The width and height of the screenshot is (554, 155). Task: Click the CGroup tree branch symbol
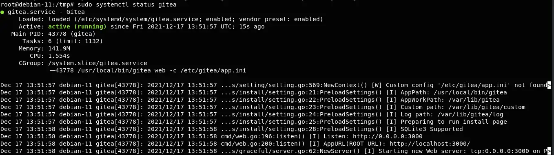point(52,70)
